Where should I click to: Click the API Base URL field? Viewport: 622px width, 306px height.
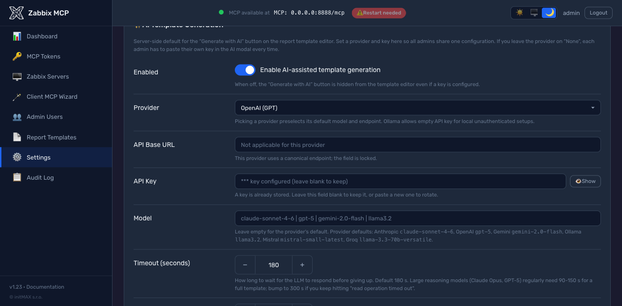(418, 145)
